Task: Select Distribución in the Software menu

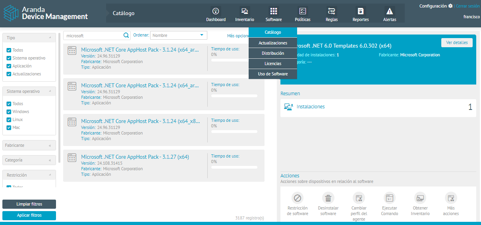Action: pos(273,53)
